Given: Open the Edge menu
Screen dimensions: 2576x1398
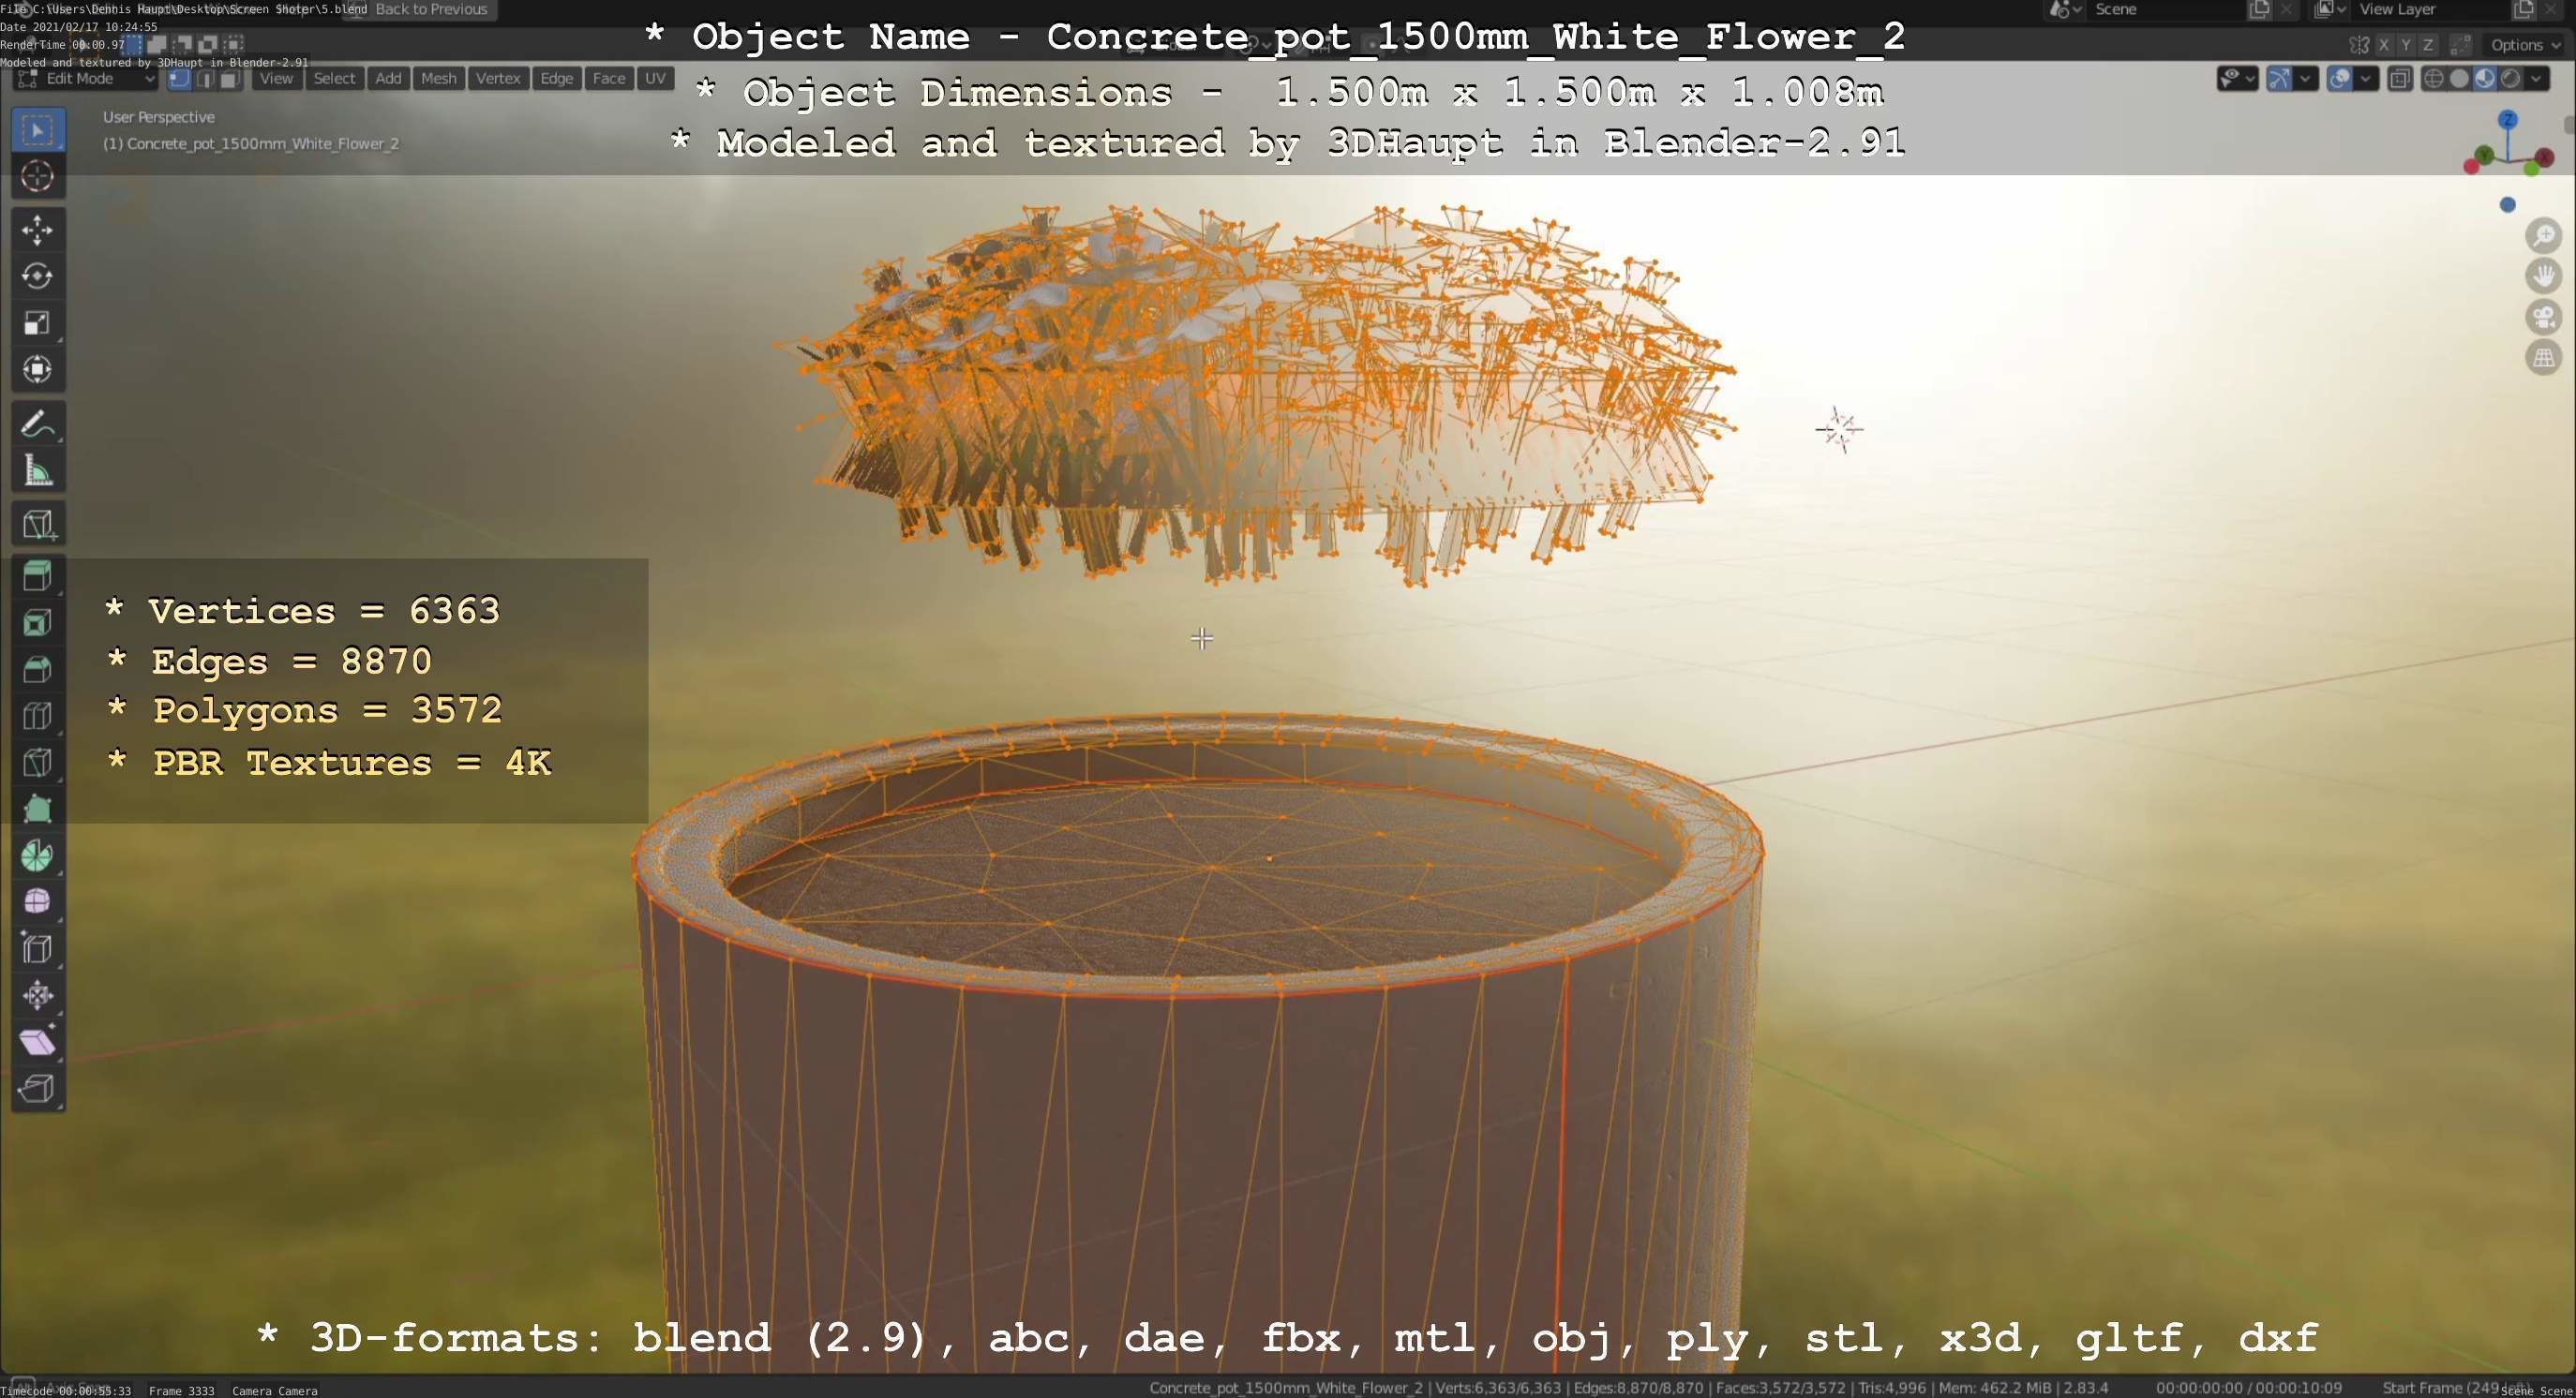Looking at the screenshot, I should (x=556, y=79).
